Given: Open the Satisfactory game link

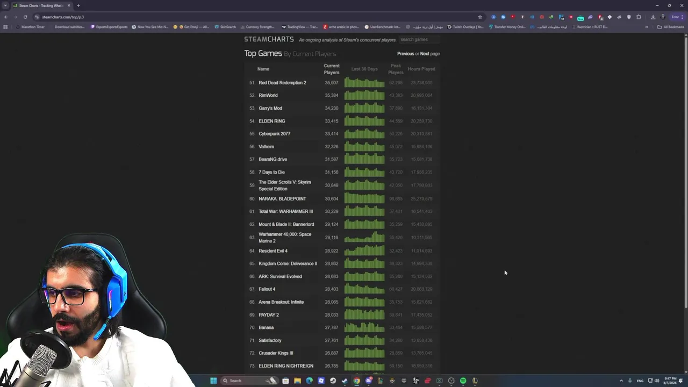Looking at the screenshot, I should 270,341.
